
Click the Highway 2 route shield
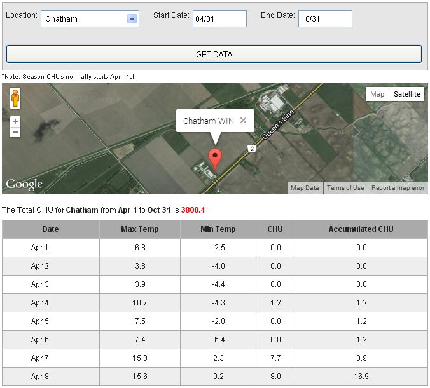pos(252,149)
